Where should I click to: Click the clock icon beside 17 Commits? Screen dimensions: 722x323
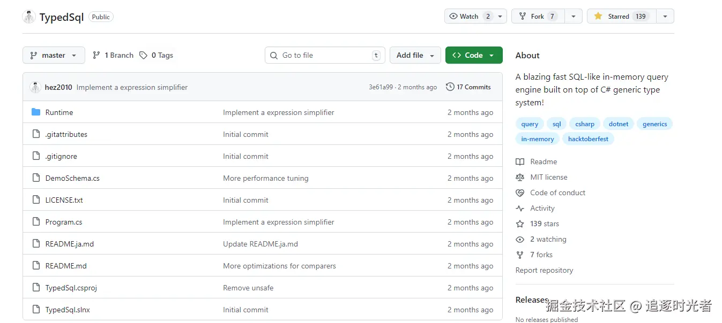click(x=450, y=87)
